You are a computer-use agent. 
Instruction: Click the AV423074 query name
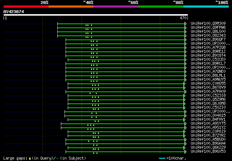click(14, 12)
